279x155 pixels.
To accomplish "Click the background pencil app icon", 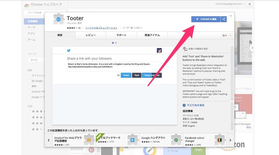I will click(150, 151).
